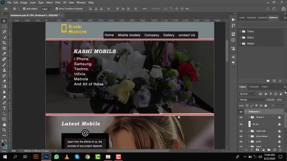Select the Eraser tool
Image resolution: width=287 pixels, height=161 pixels.
click(x=4, y=81)
